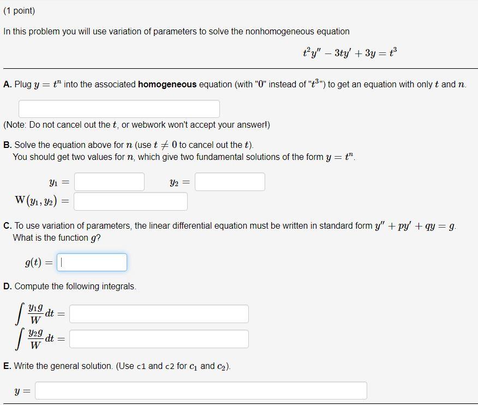Click the Wronskian W(y1,y2) input box
Screen dimensions: 478x405
pos(132,201)
